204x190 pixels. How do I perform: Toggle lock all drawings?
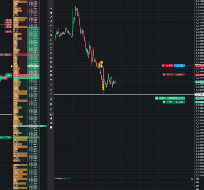51,118
